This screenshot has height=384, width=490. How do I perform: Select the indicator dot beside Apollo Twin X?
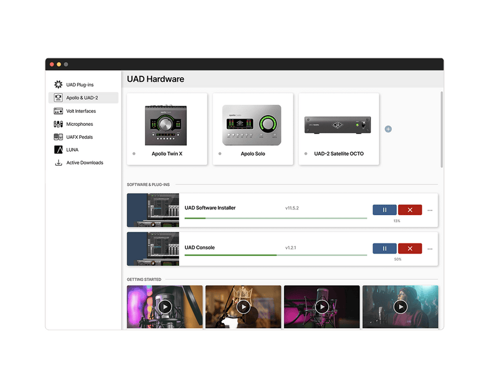click(x=134, y=153)
